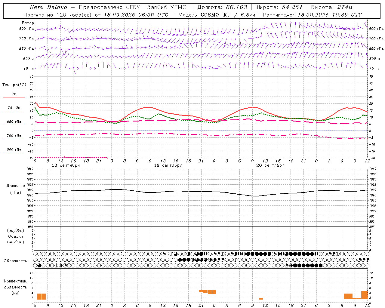
Task: Click the first orange convective bar on 18 September
Action: tap(42, 297)
